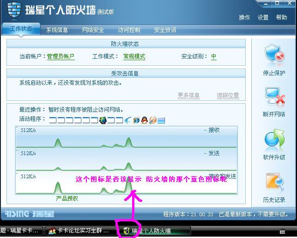This screenshot has height=238, width=297.
Task: Click the 受攻击信息 section header
Action: [x=126, y=73]
